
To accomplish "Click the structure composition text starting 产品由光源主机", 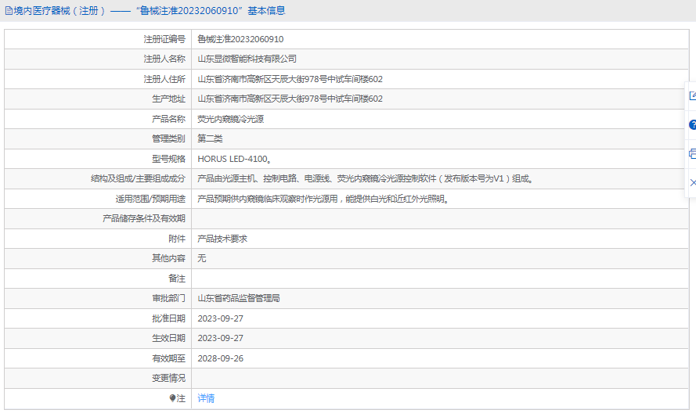I will 366,179.
